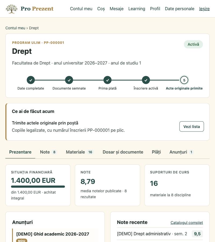This screenshot has height=242, width=215.
Task: Open the Dosar și documente tab
Action: pos(123,152)
